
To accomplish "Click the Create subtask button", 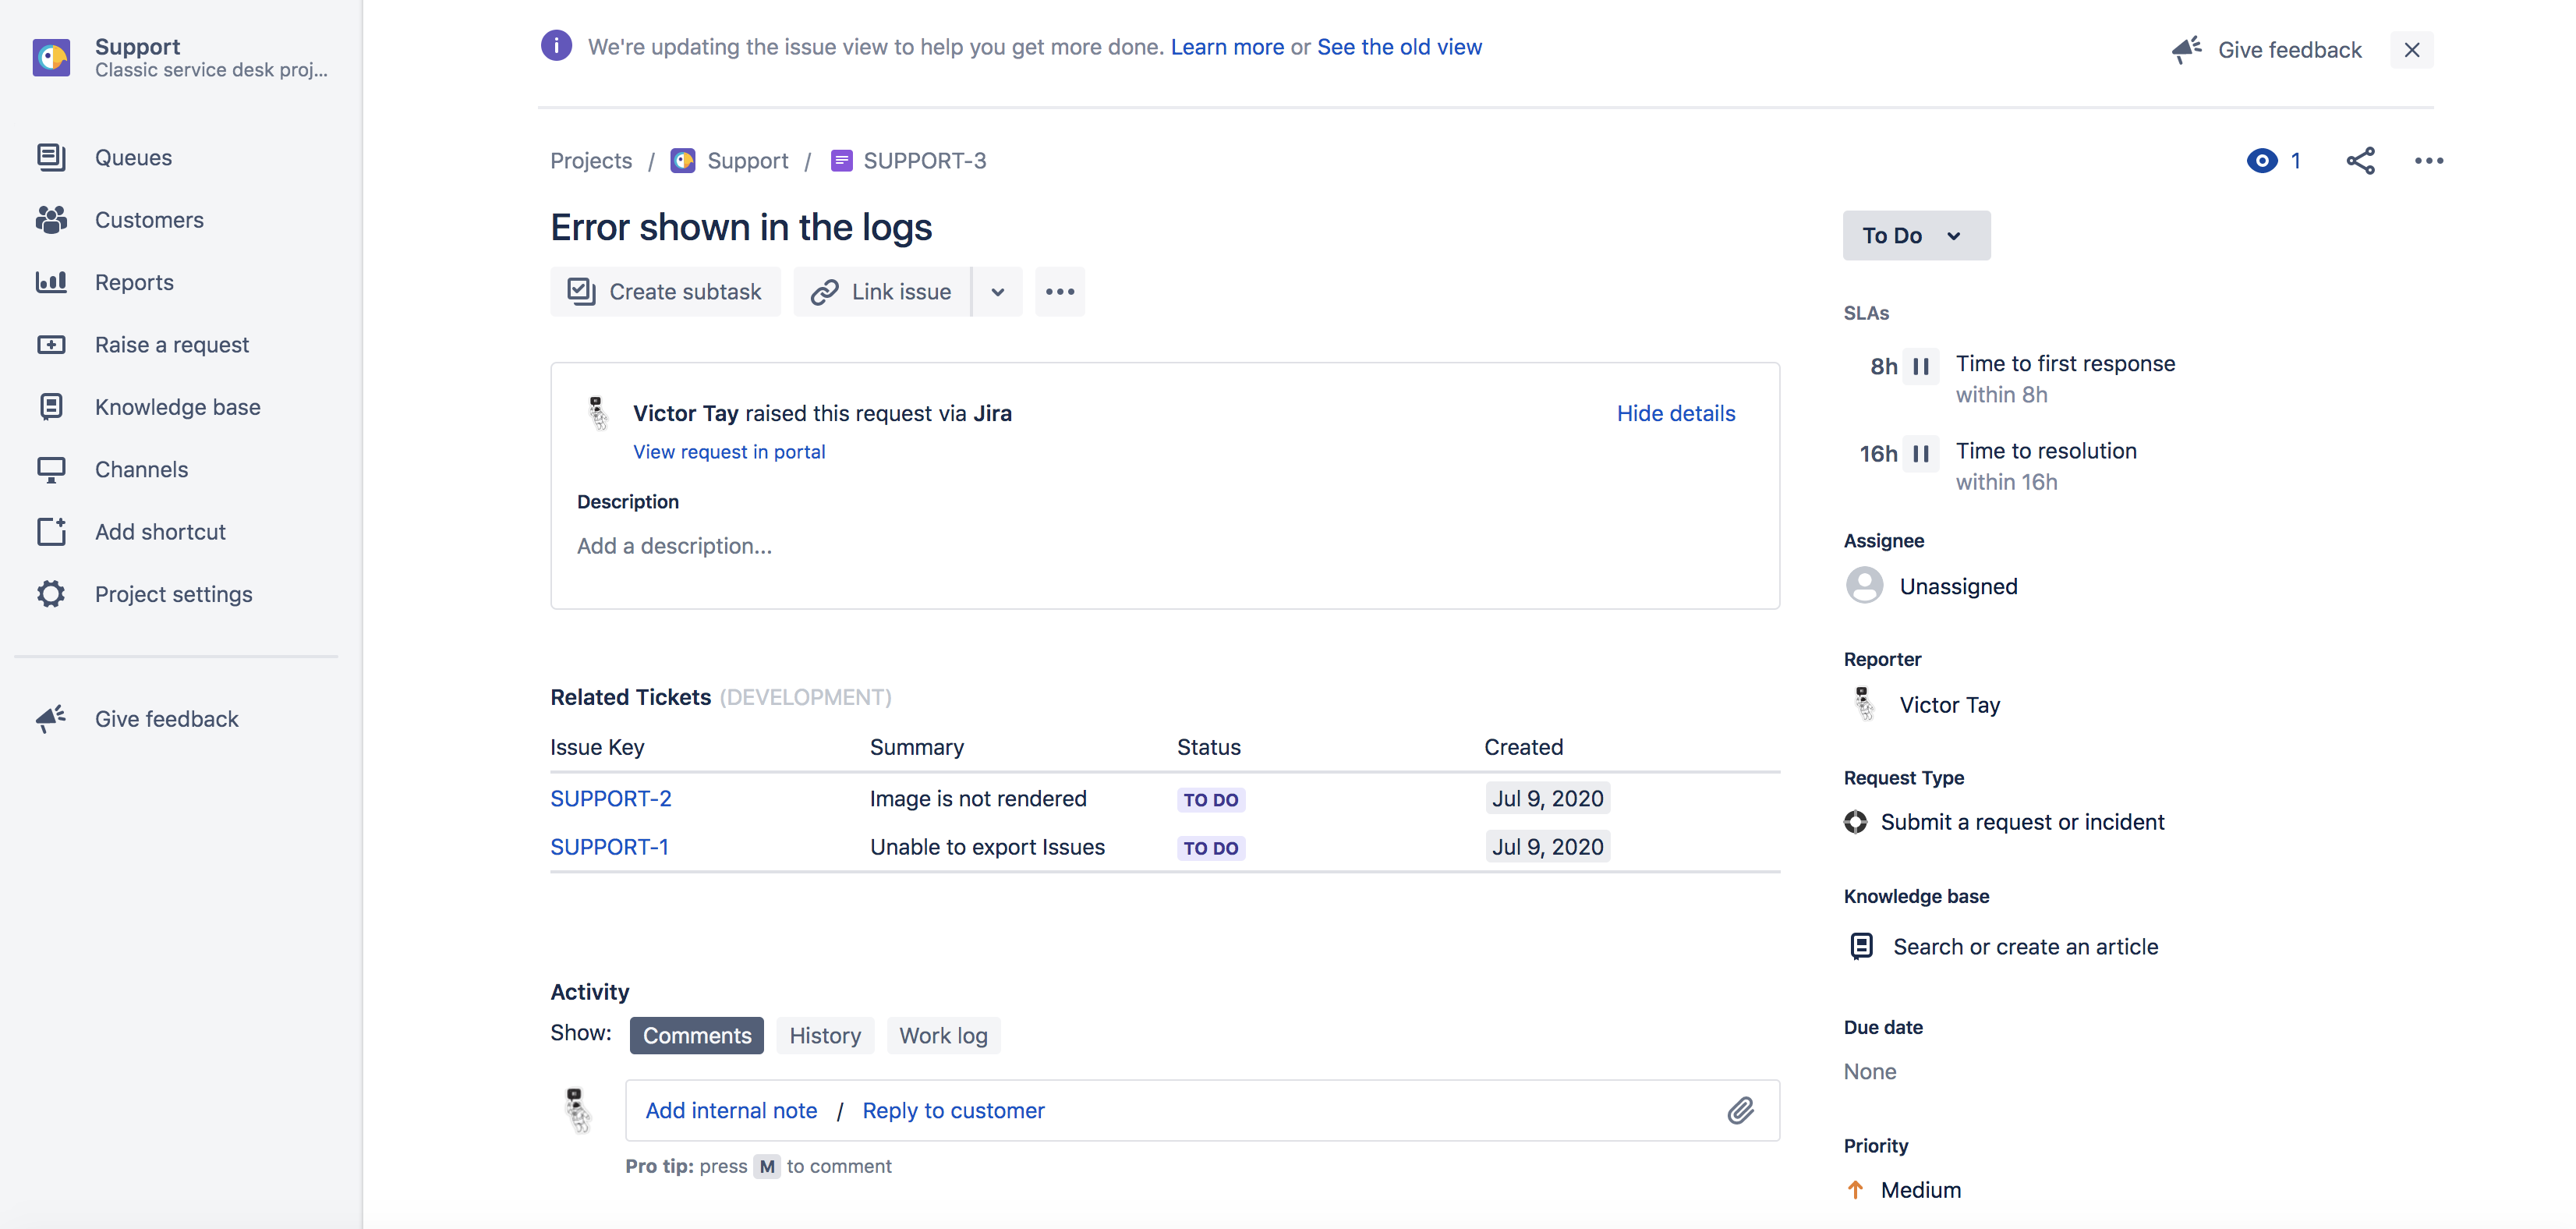I will point(665,292).
